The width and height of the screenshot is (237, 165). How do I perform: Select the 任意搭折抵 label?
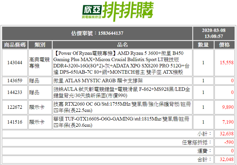197,142
